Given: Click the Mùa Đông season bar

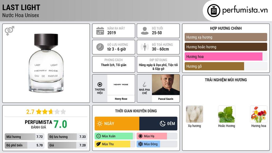Looking at the screenshot, I should (x=157, y=144).
